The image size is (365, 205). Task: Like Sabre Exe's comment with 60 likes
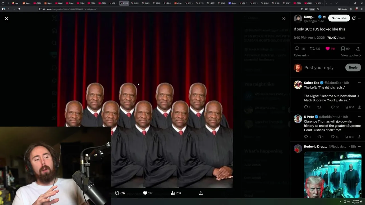tap(332, 107)
